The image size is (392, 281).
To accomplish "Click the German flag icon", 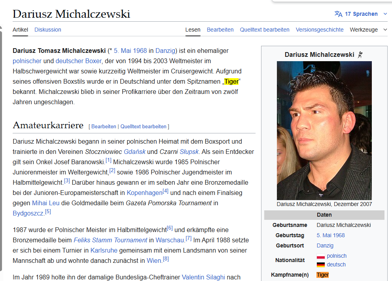I will (x=321, y=264).
